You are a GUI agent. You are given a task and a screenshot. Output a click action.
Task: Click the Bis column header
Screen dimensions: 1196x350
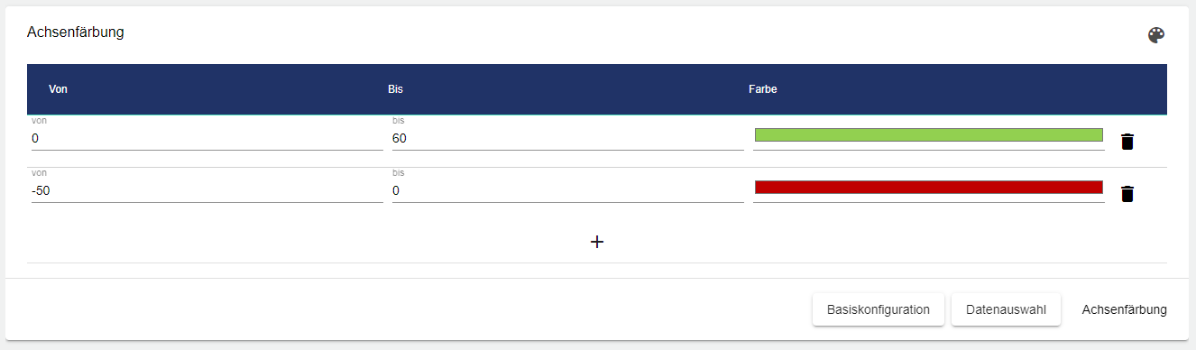point(395,89)
